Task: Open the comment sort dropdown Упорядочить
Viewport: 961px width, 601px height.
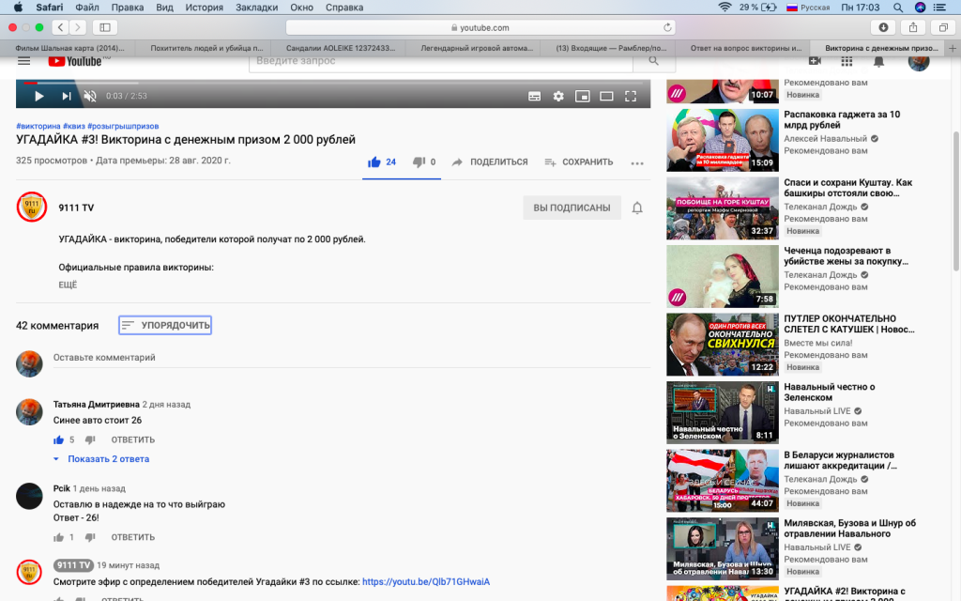Action: point(165,325)
